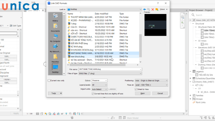
Task: Select new block.dwg file
Action: coord(78,56)
